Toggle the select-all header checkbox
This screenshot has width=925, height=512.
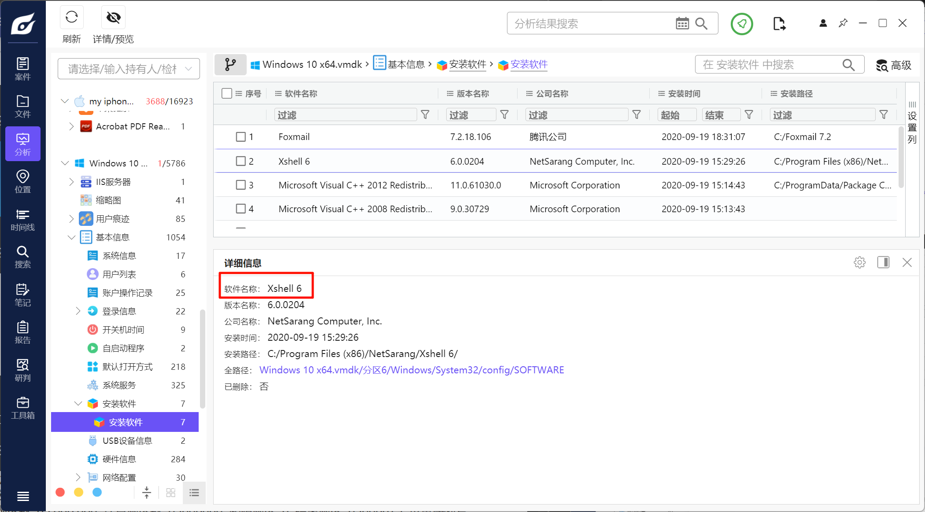click(x=227, y=93)
